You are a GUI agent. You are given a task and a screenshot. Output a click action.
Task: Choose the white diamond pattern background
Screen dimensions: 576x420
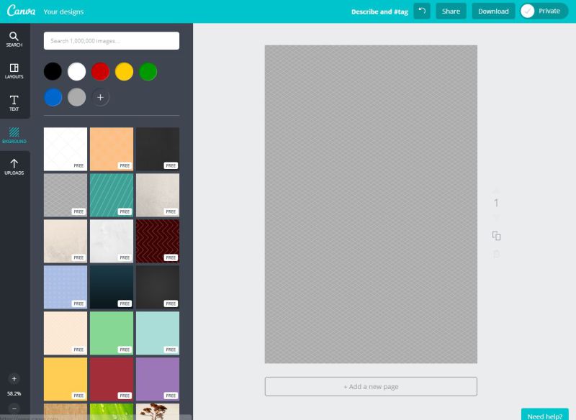[66, 149]
